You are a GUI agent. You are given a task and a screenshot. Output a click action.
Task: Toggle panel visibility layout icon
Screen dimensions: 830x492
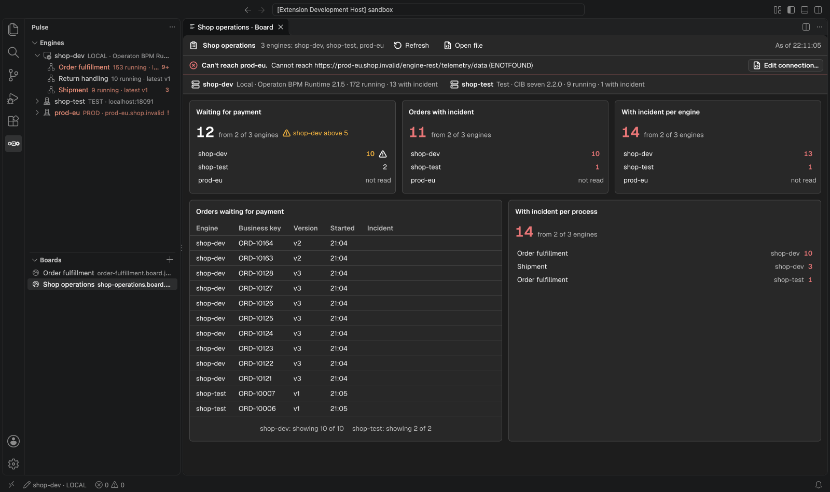(x=805, y=10)
